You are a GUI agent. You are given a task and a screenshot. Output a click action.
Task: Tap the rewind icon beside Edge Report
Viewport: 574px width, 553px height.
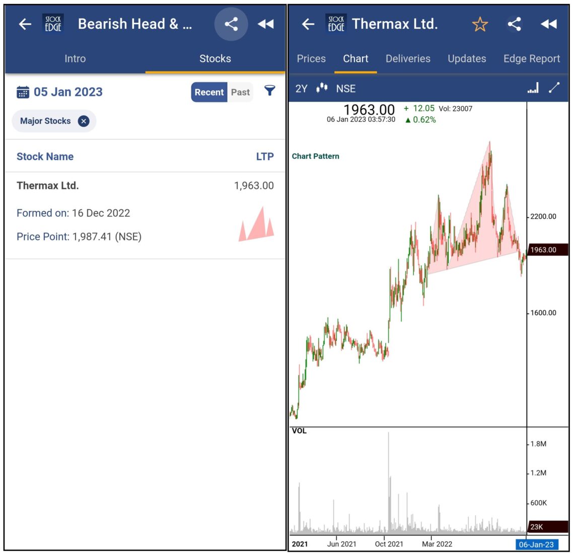[x=549, y=24]
